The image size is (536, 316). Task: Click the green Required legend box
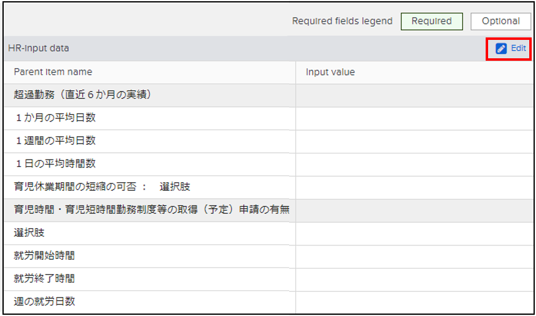click(431, 21)
